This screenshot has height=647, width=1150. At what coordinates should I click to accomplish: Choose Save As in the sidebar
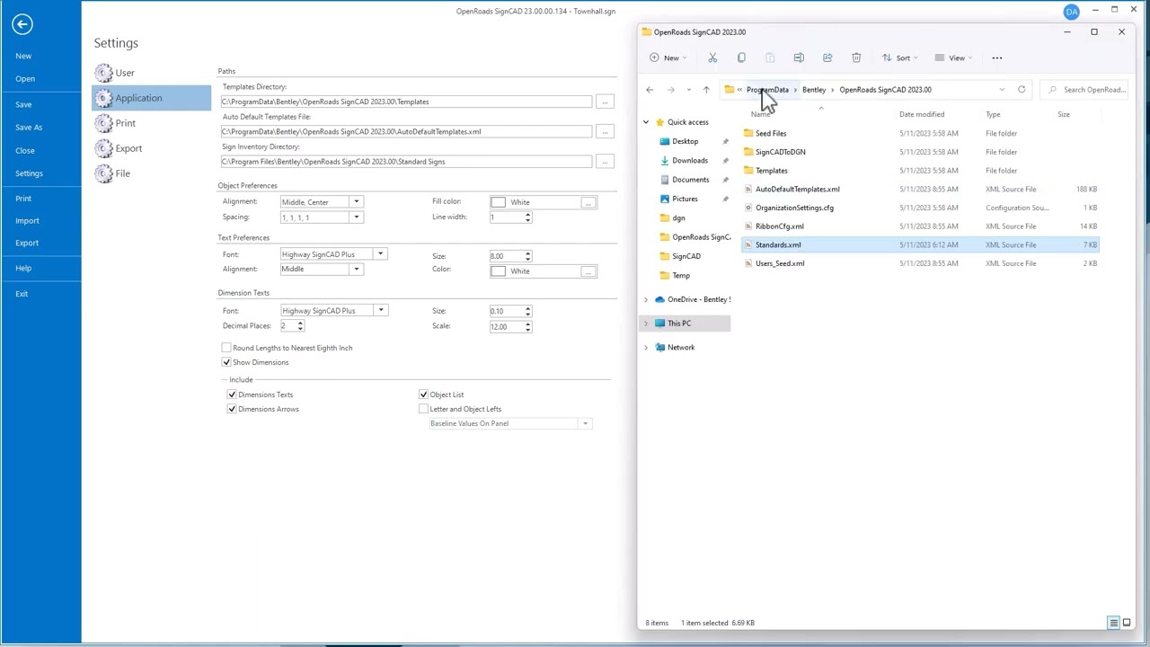29,127
